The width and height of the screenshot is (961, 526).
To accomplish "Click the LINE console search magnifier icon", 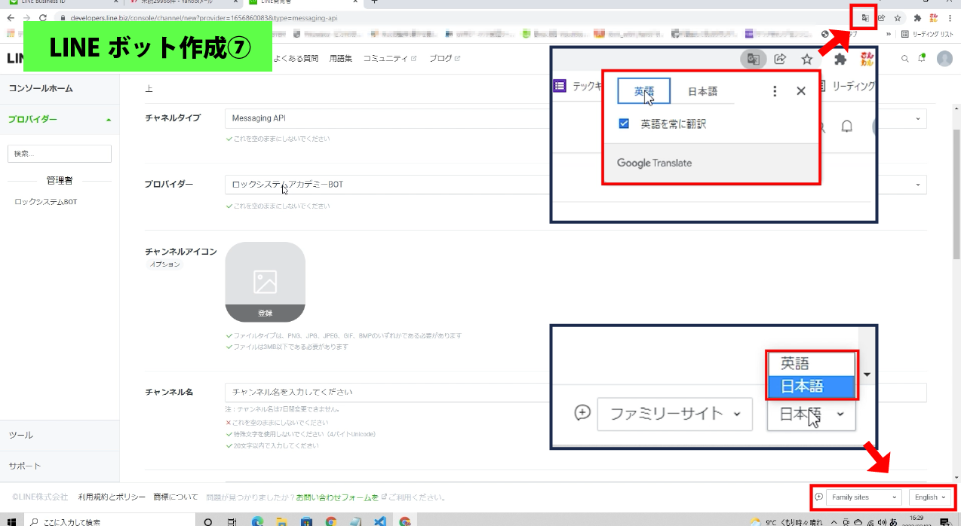I will pyautogui.click(x=905, y=59).
